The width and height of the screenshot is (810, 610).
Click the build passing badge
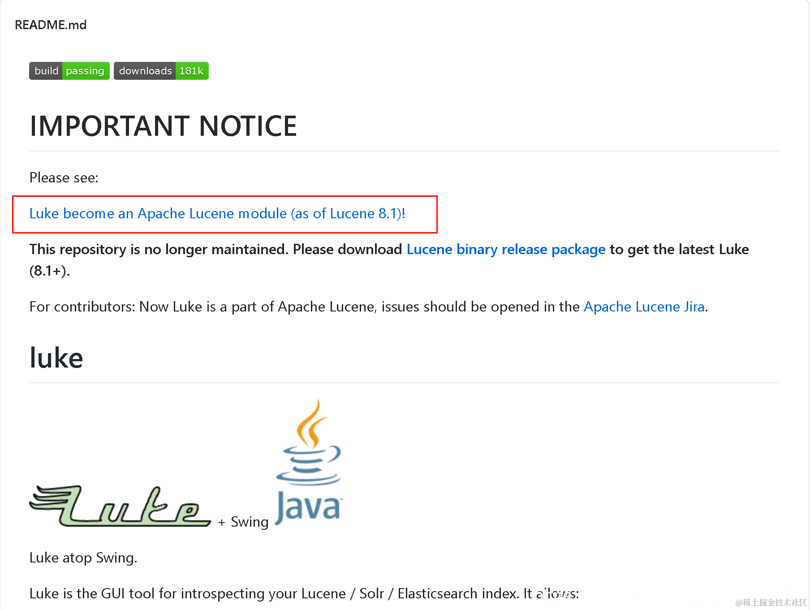click(x=69, y=71)
